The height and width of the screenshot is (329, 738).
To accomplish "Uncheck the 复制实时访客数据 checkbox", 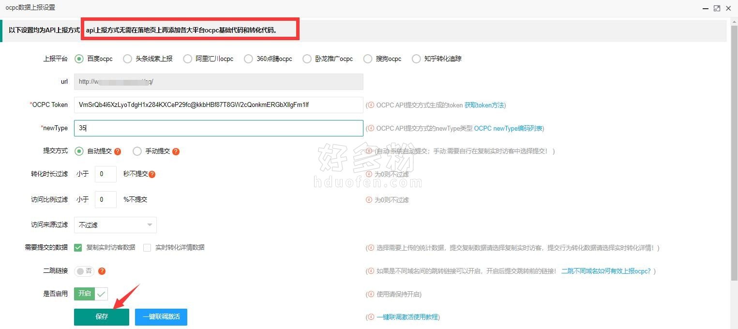I will pyautogui.click(x=78, y=247).
